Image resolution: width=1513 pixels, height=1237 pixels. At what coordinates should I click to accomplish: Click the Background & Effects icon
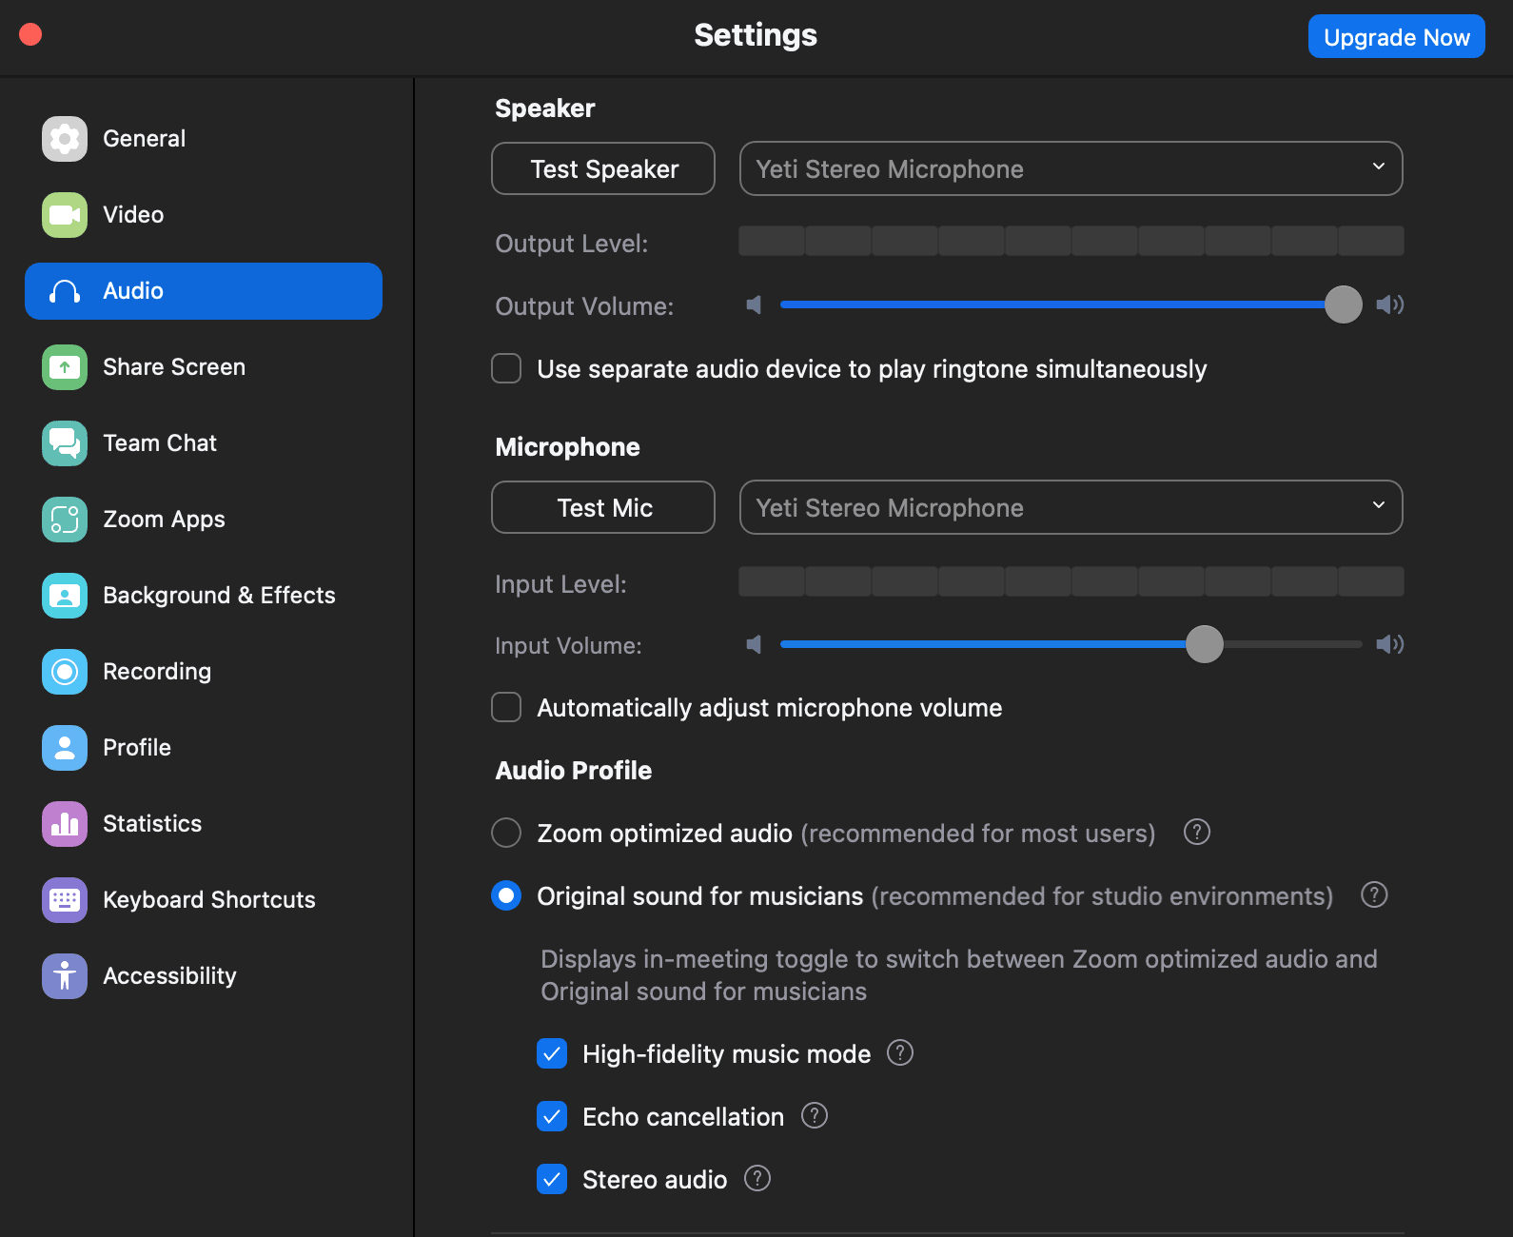point(65,596)
